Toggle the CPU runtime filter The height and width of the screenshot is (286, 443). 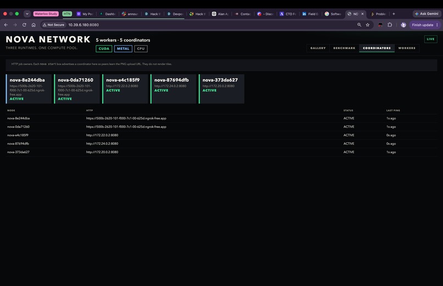[x=141, y=48]
